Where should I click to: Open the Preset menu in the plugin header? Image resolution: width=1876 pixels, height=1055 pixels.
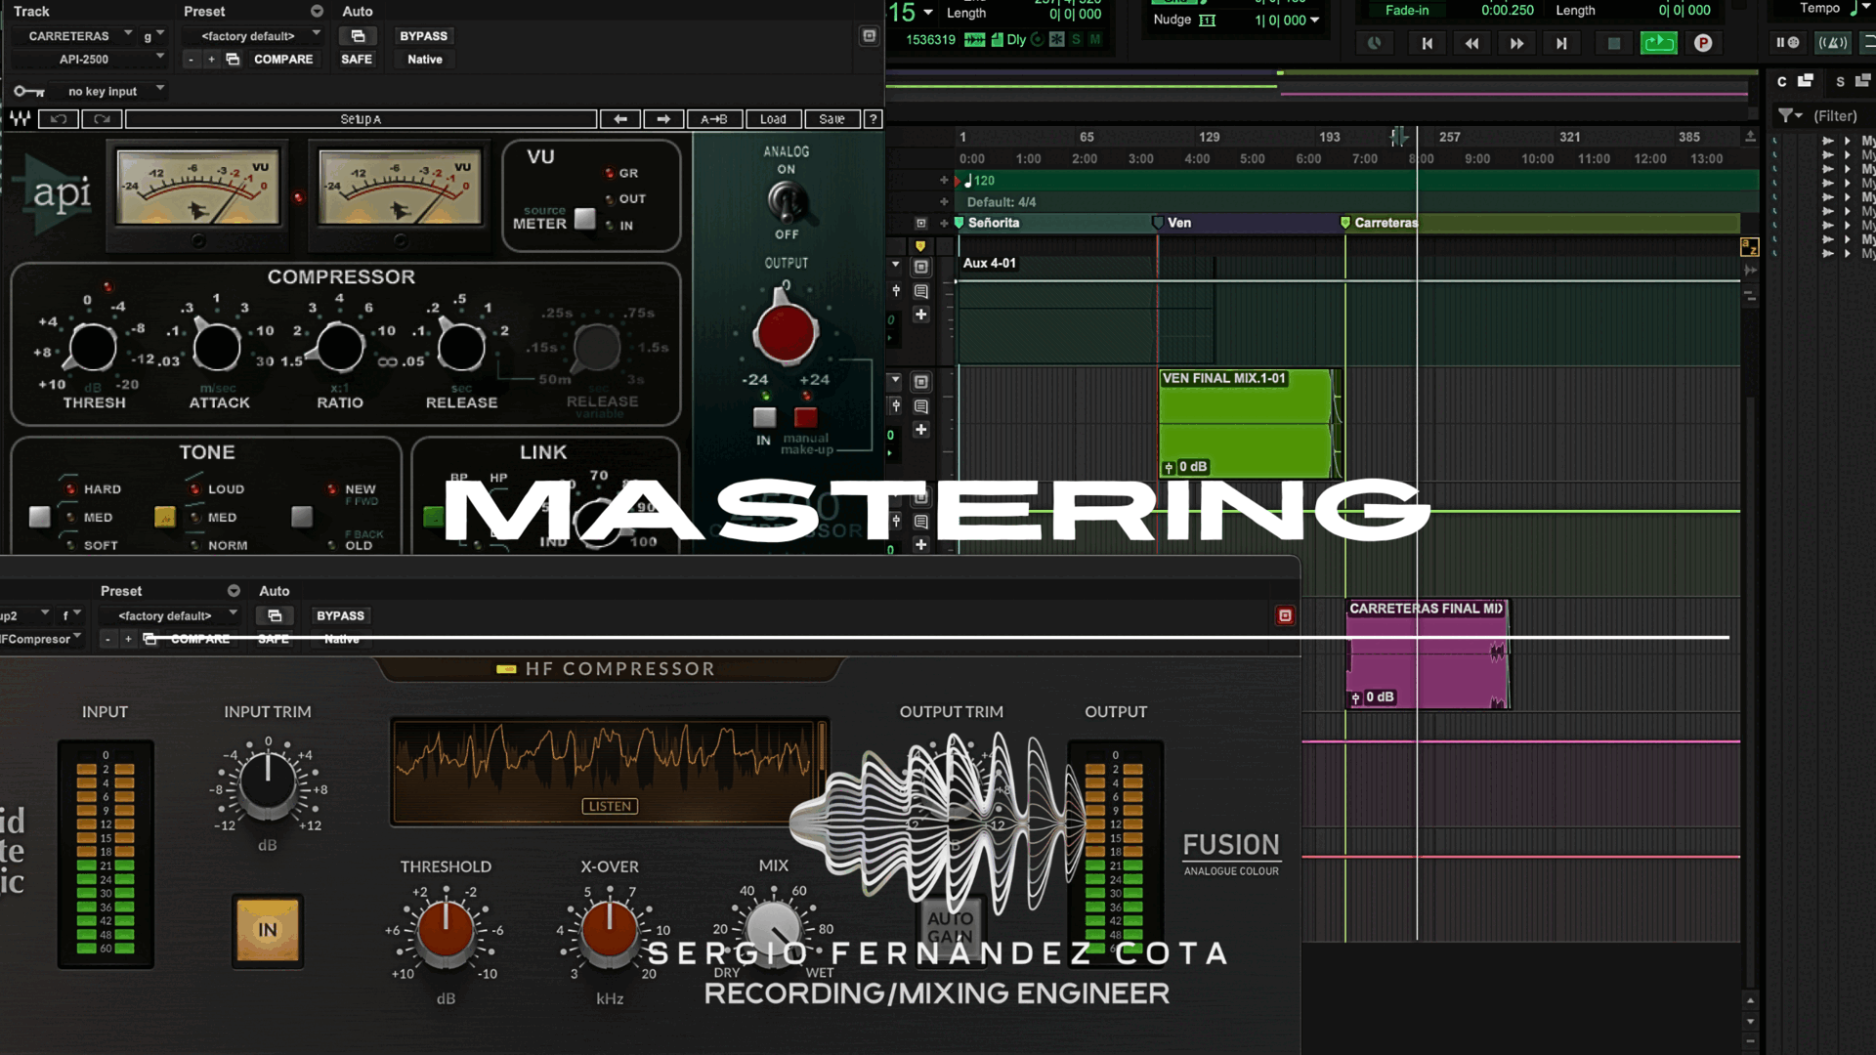click(x=204, y=11)
